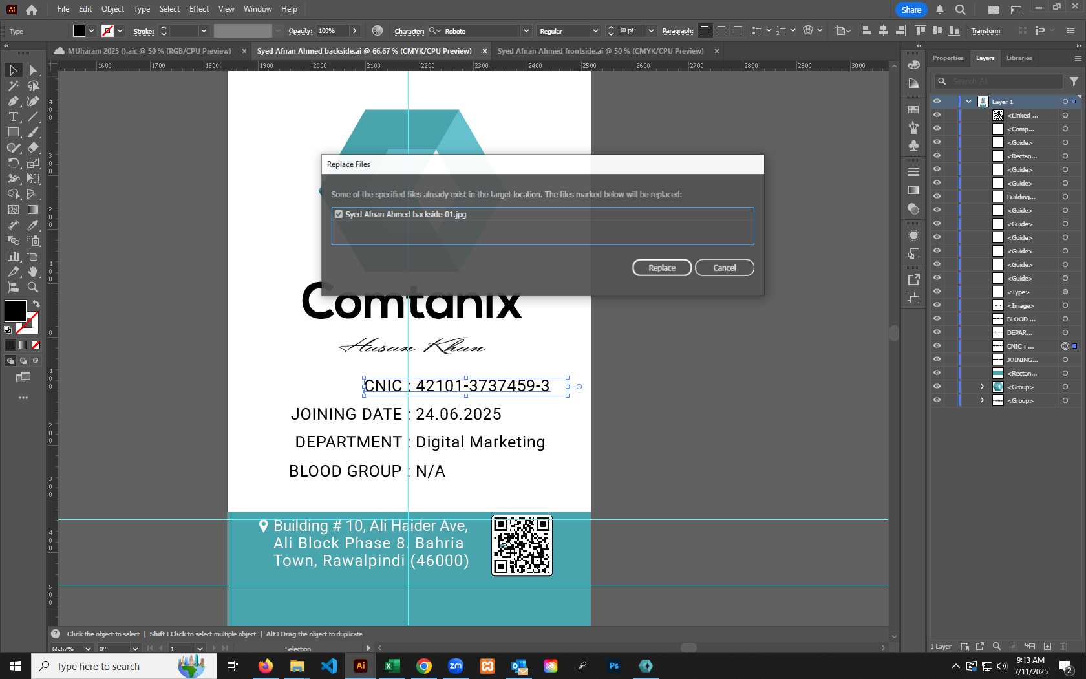Click the None color mode swatch

click(36, 345)
